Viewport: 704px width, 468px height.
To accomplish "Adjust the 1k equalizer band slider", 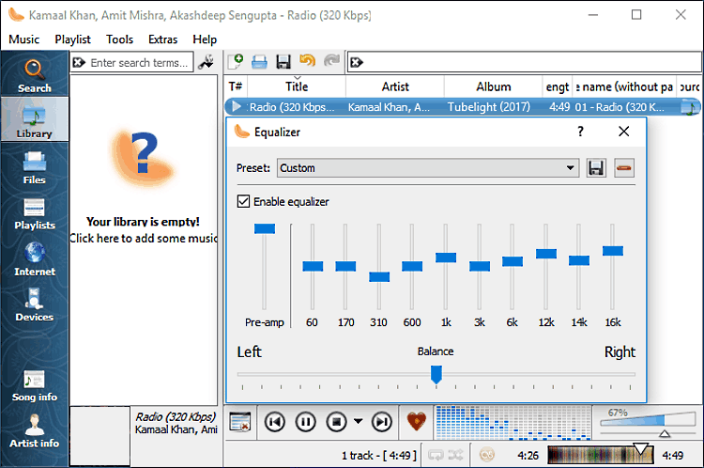I will coord(446,257).
